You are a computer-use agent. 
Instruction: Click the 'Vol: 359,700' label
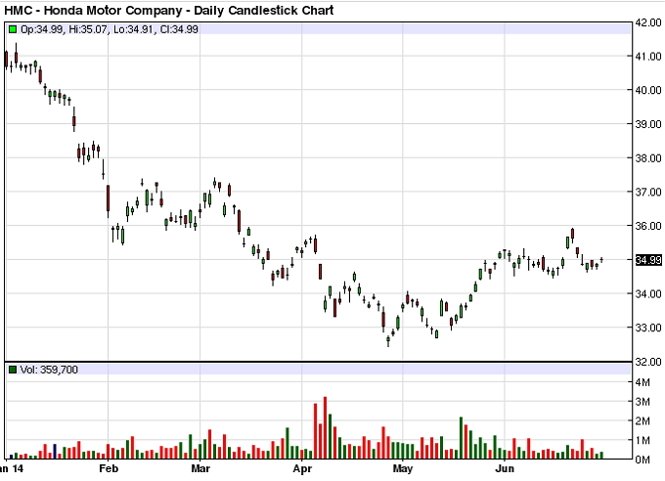pos(49,370)
